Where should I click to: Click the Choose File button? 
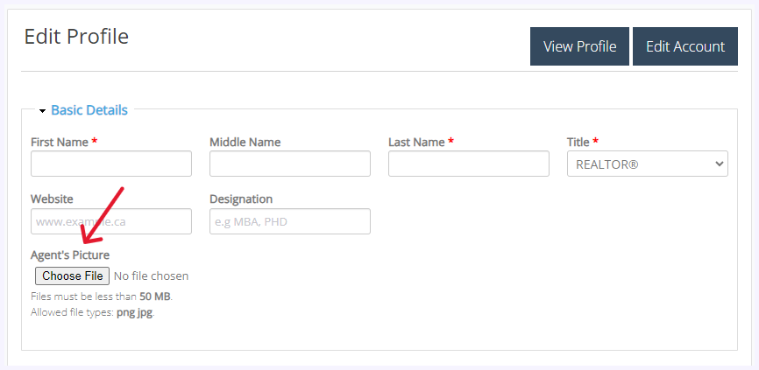point(72,276)
